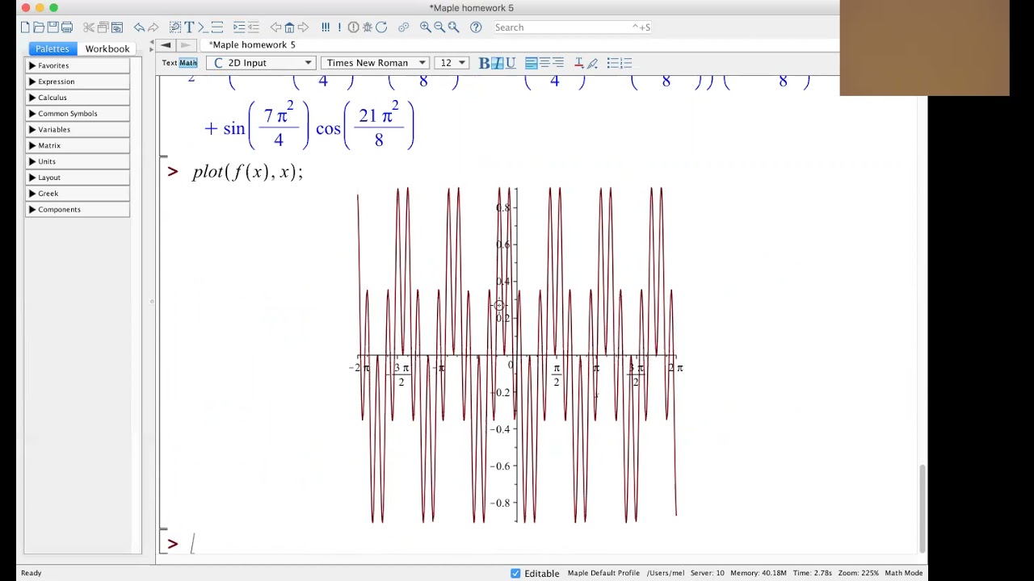Click the debugger bug icon
This screenshot has width=1034, height=581.
(x=367, y=27)
